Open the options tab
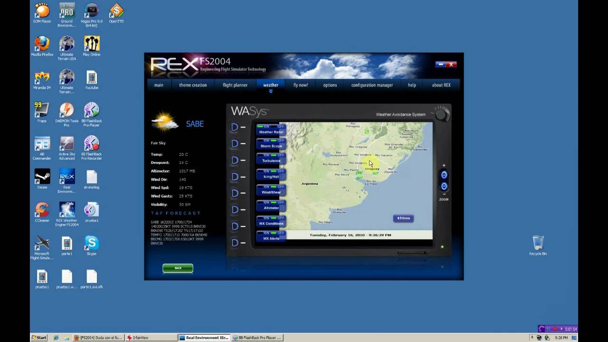Viewport: 608px width, 342px height. [x=330, y=85]
